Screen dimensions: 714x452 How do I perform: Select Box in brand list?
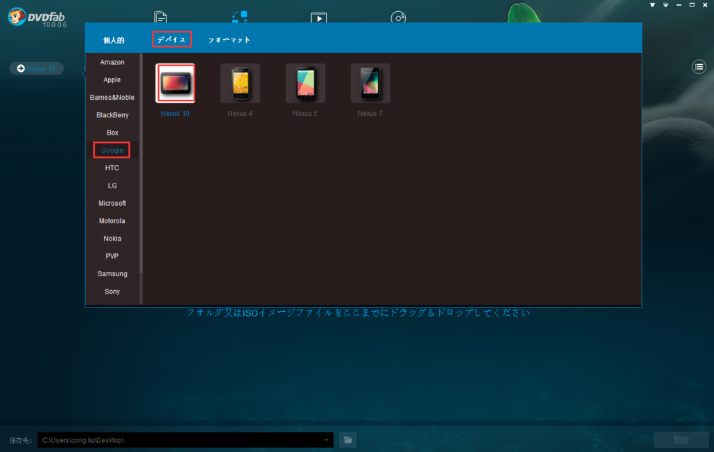(112, 133)
